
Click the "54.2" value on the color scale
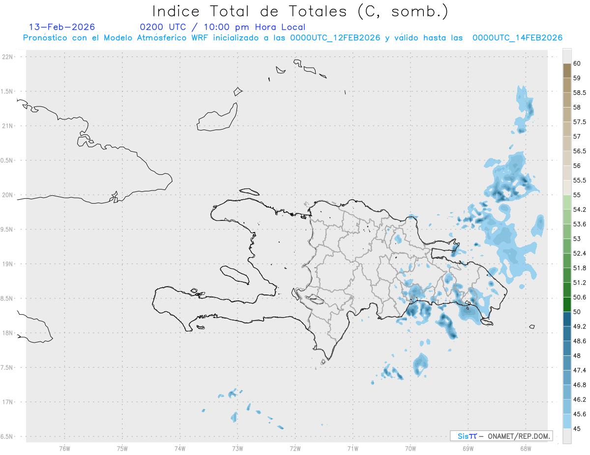580,210
